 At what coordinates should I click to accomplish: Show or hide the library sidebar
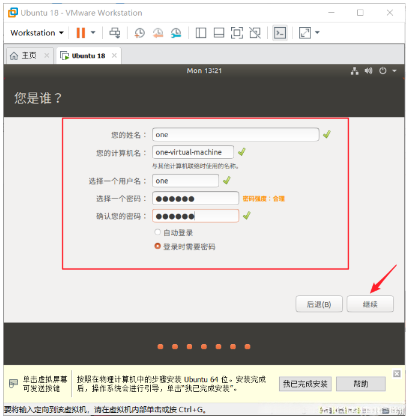click(x=201, y=33)
